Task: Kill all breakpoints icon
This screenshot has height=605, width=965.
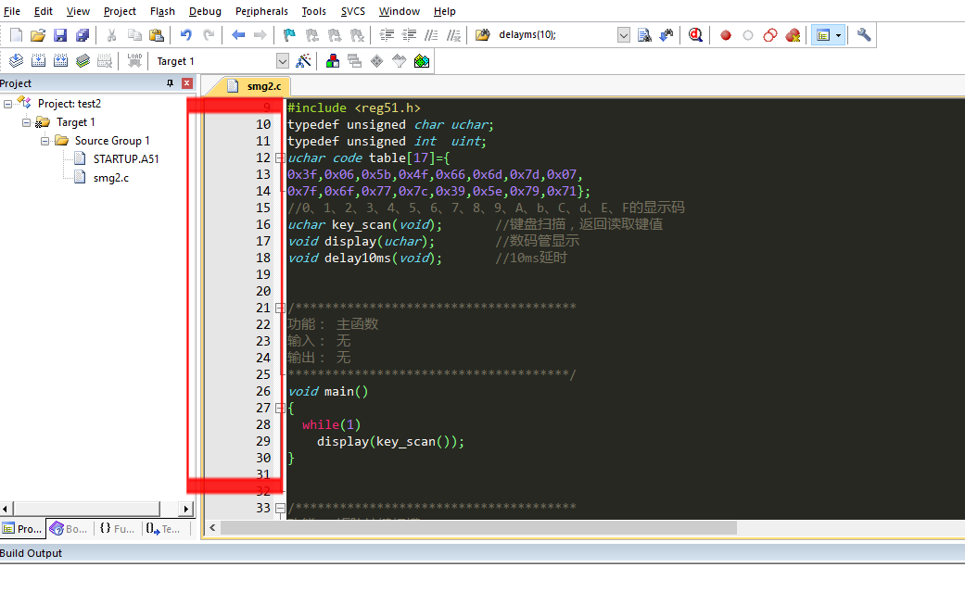Action: point(793,35)
